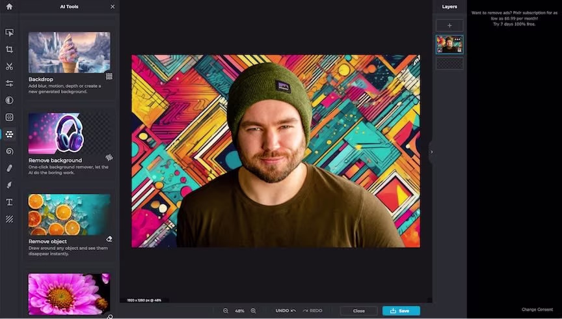Toggle the lock icon on the layer
This screenshot has height=319, width=562.
(459, 50)
